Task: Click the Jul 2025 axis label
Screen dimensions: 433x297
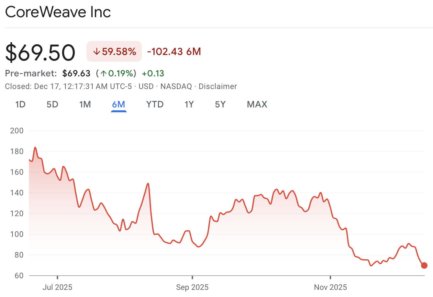Action: [58, 287]
